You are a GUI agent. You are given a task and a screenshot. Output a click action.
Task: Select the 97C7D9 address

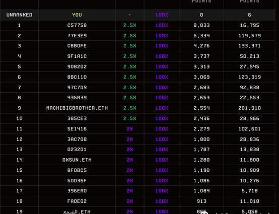(77, 87)
